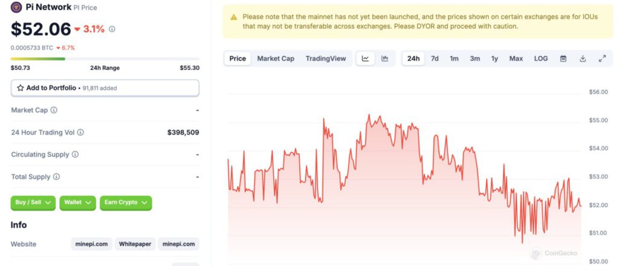Click the Total Supply info icon
619x266 pixels.
56,177
